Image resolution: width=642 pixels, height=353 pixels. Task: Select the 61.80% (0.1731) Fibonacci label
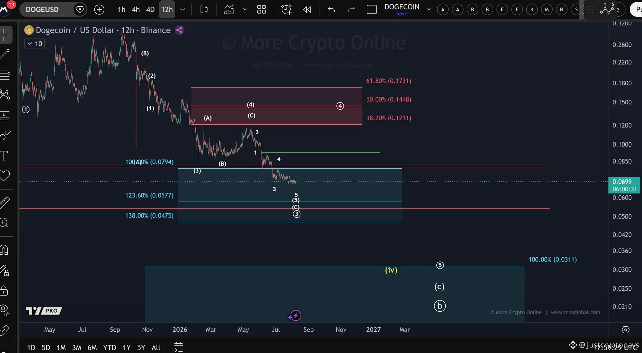click(x=389, y=81)
